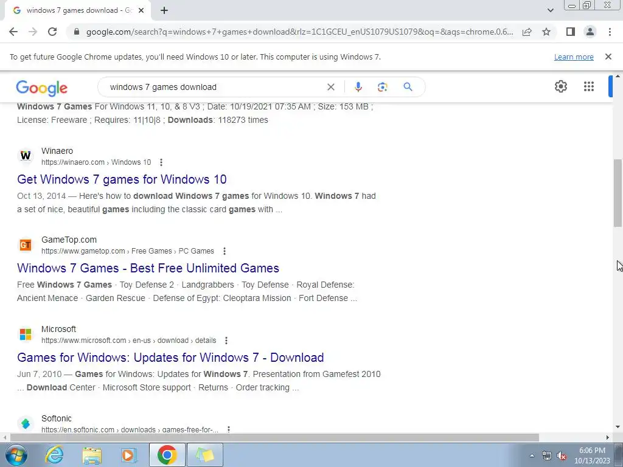
Task: Open the network tray icon
Action: (547, 455)
